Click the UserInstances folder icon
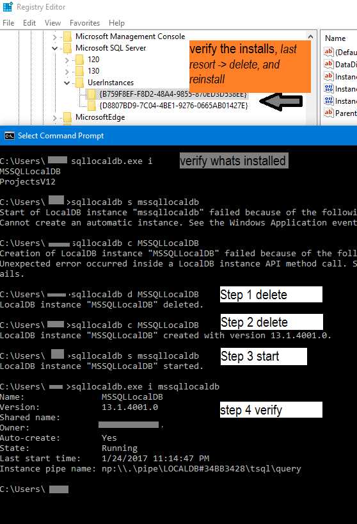 [x=79, y=82]
